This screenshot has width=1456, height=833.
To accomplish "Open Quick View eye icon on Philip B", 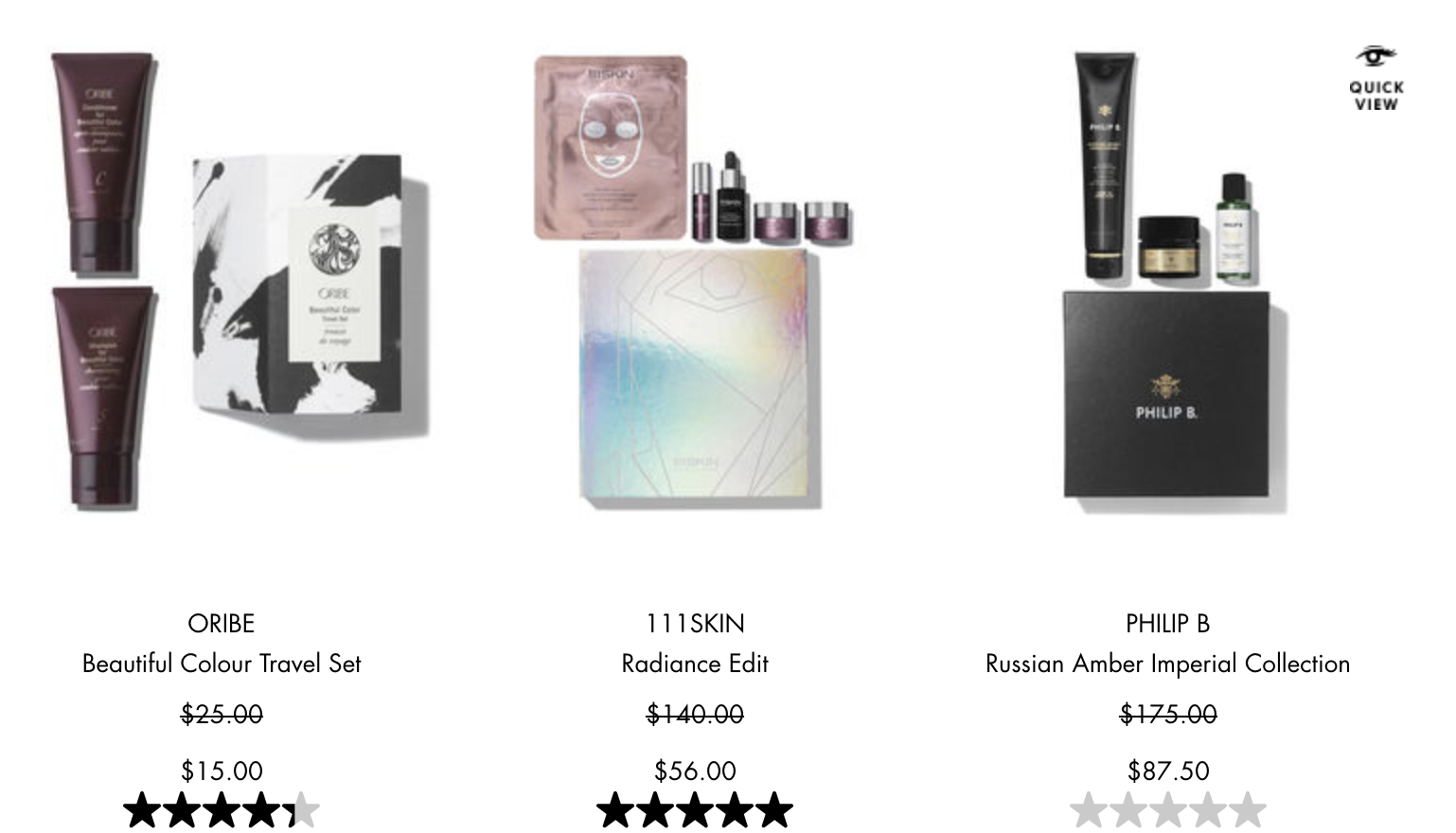I will click(1376, 57).
